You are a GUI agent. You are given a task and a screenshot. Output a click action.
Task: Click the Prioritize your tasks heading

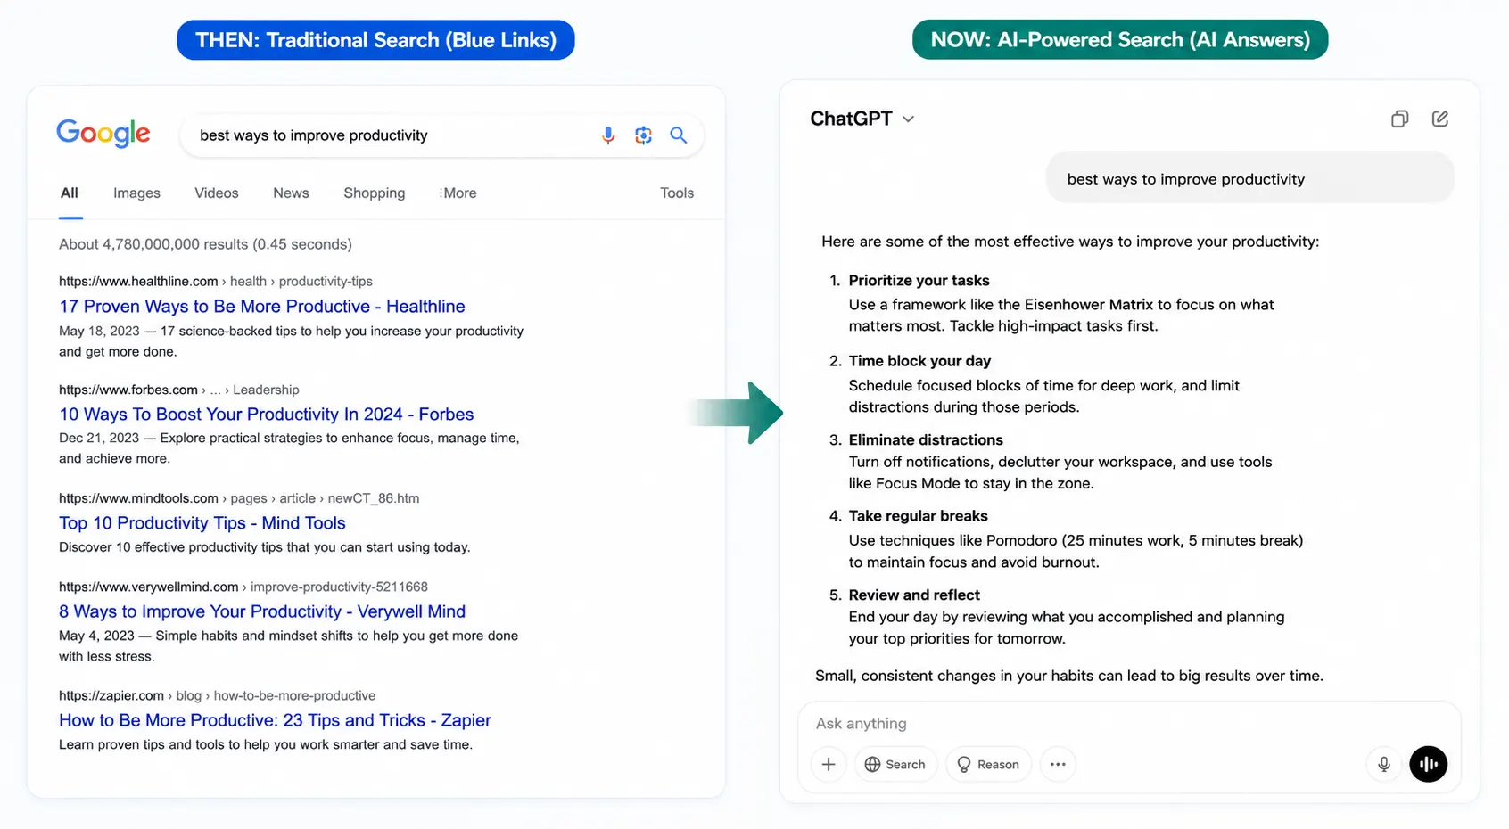point(919,280)
